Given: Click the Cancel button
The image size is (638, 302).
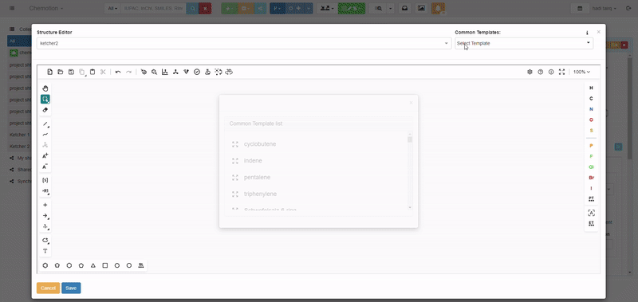Looking at the screenshot, I should (48, 288).
